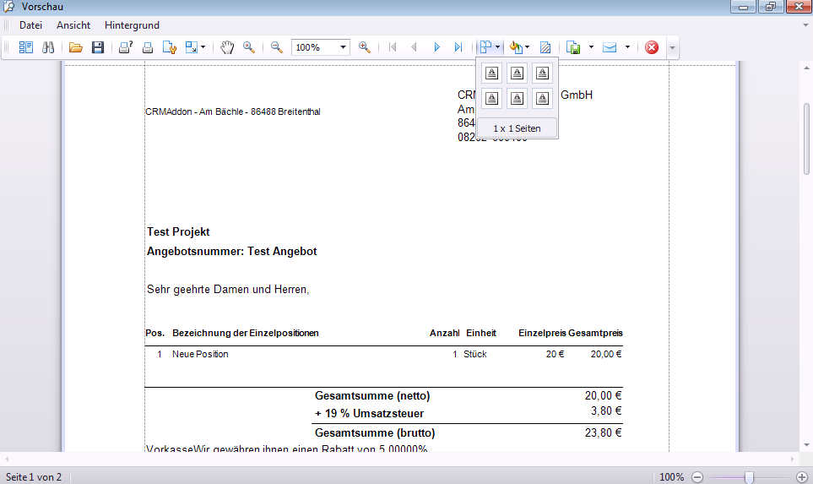Click the 'Test Projekt' heading

coord(178,232)
